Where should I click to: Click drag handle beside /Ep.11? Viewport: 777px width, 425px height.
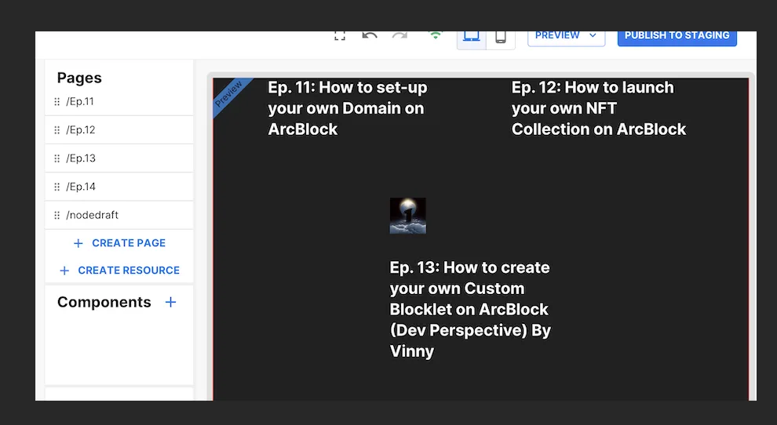[57, 101]
